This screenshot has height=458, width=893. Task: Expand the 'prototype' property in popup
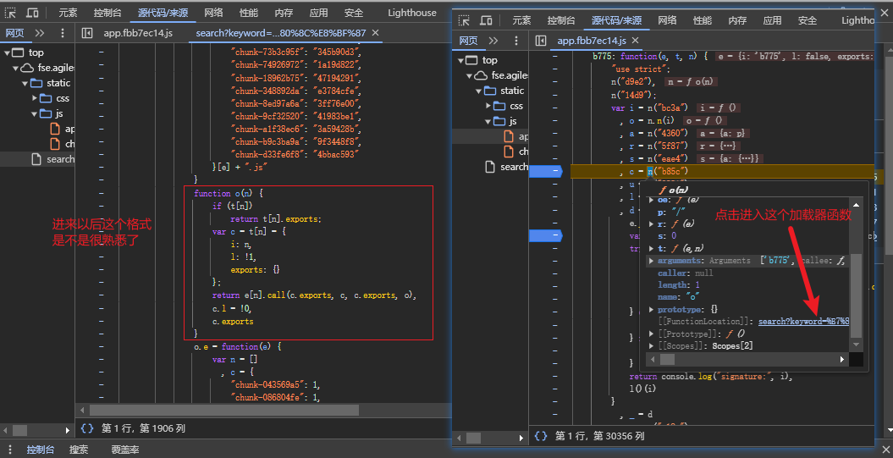pyautogui.click(x=651, y=310)
